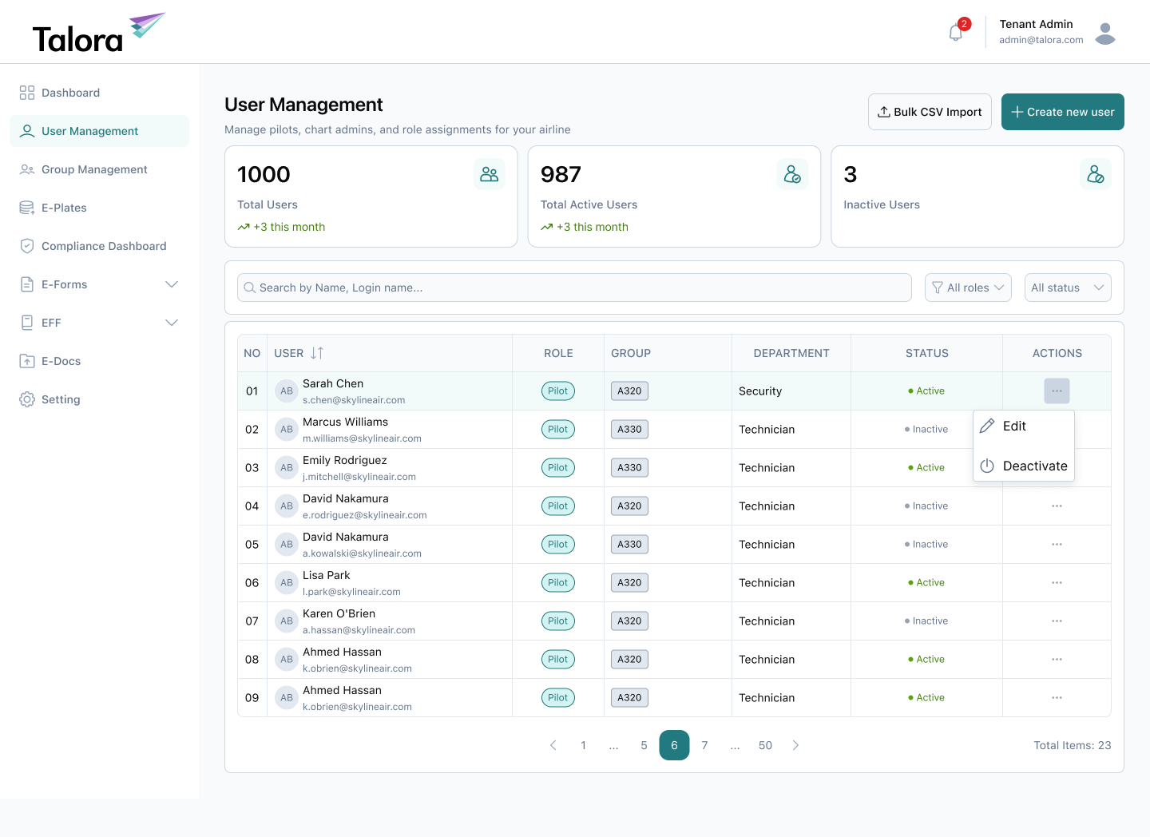This screenshot has width=1150, height=837.
Task: Open Dashboard in the sidebar
Action: 99,93
